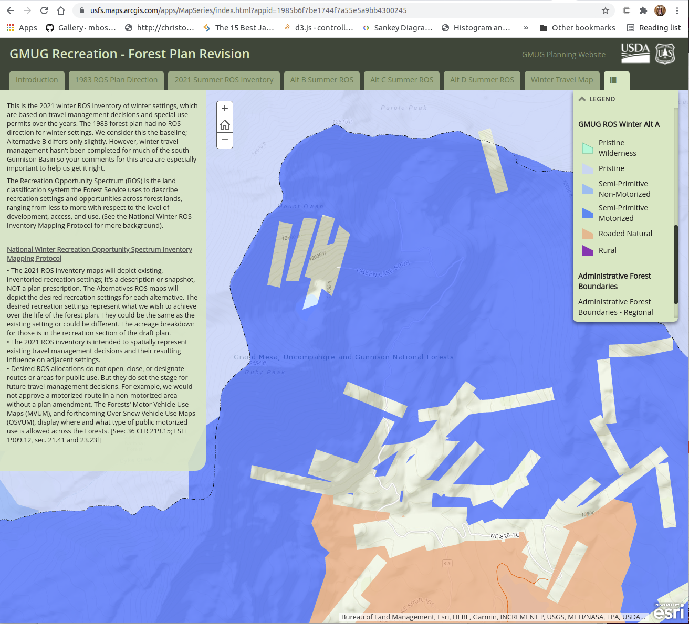Click the Roaded Natural legend color swatch
The height and width of the screenshot is (624, 689).
pyautogui.click(x=588, y=234)
